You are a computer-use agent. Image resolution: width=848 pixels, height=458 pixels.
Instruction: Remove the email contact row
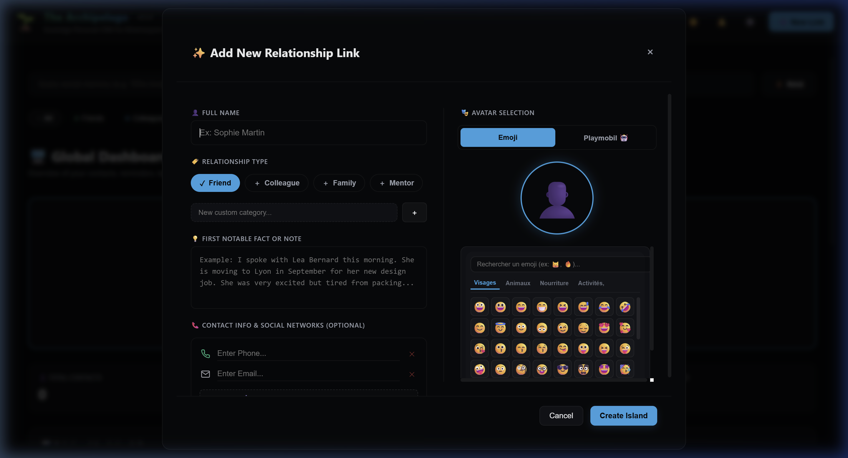coord(412,374)
